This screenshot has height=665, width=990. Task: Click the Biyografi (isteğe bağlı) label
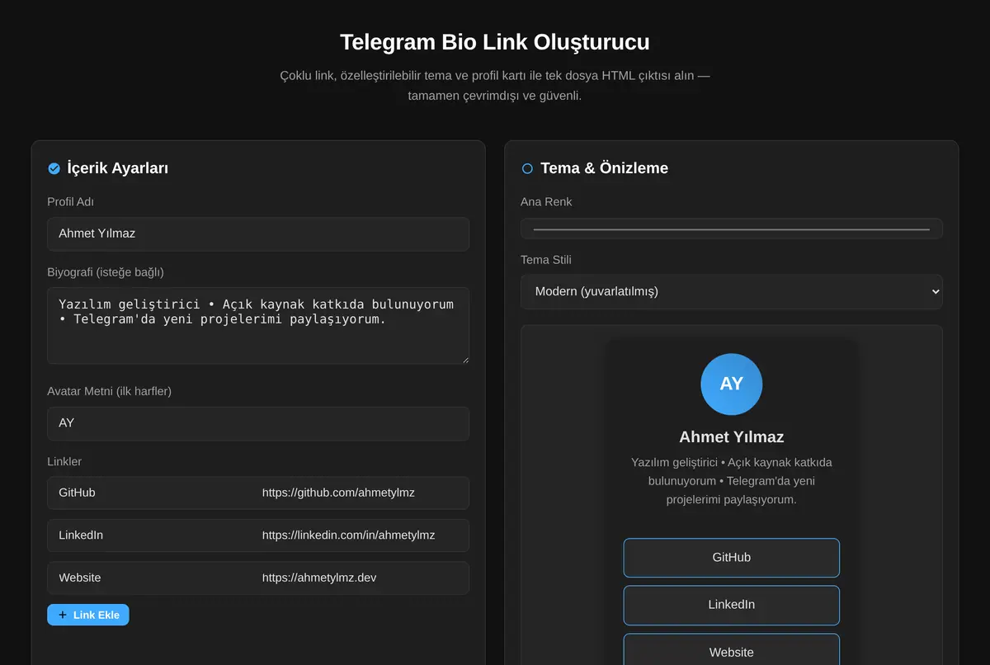pyautogui.click(x=105, y=272)
